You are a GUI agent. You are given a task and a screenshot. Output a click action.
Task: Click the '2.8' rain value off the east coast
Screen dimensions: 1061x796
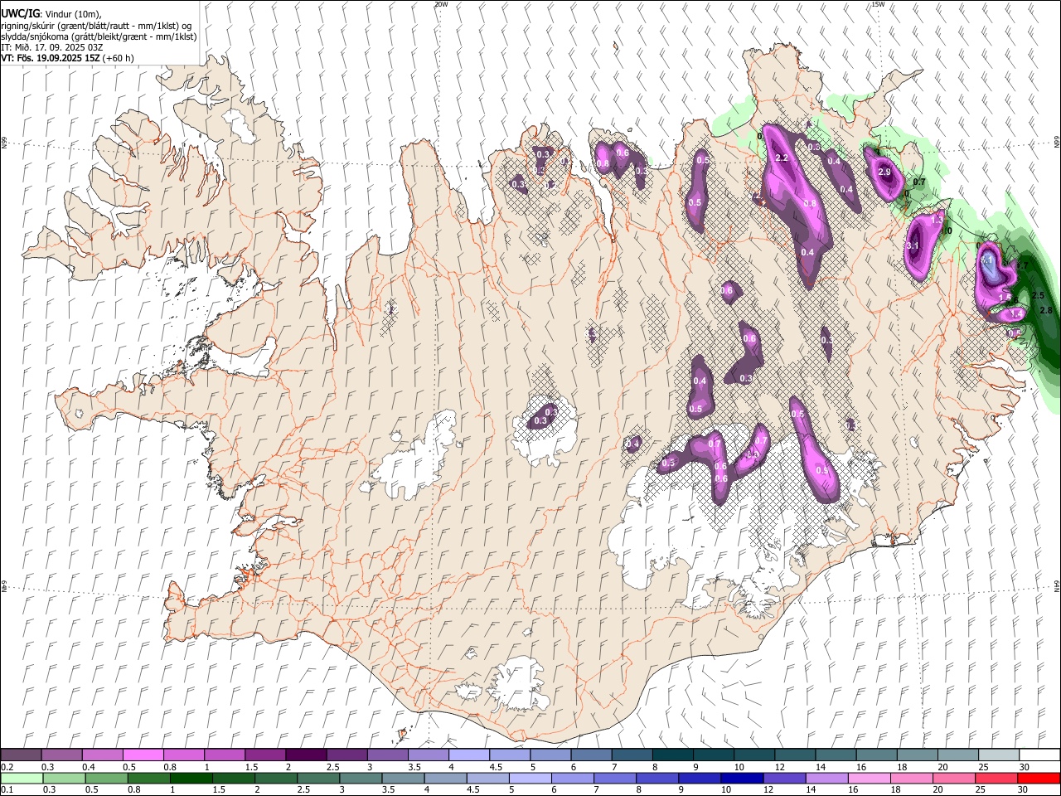click(1045, 310)
